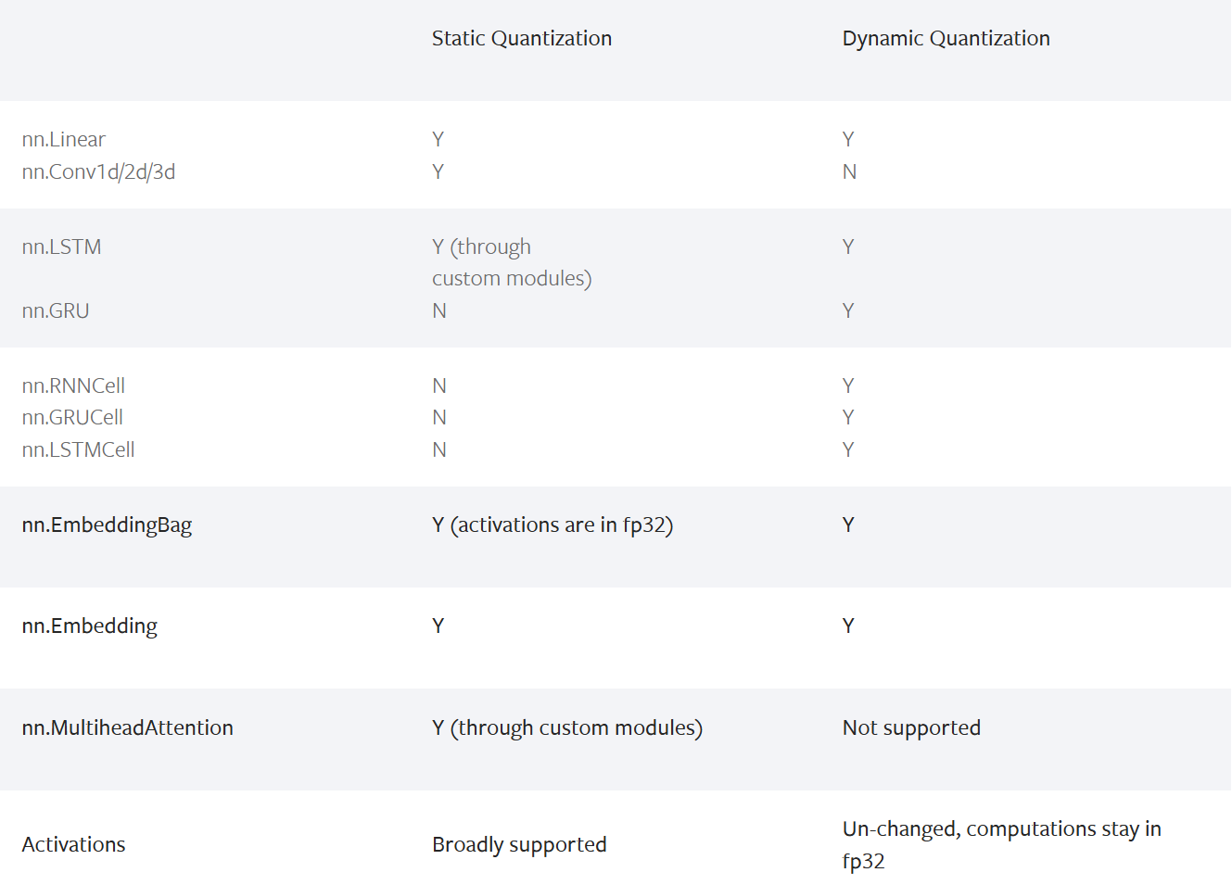Select the nn.LSTMCell row label

tap(78, 450)
